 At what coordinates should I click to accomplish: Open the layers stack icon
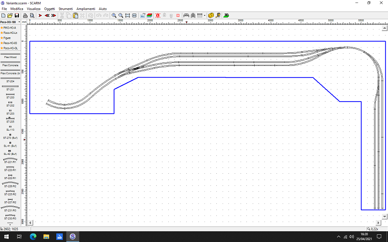pyautogui.click(x=150, y=15)
